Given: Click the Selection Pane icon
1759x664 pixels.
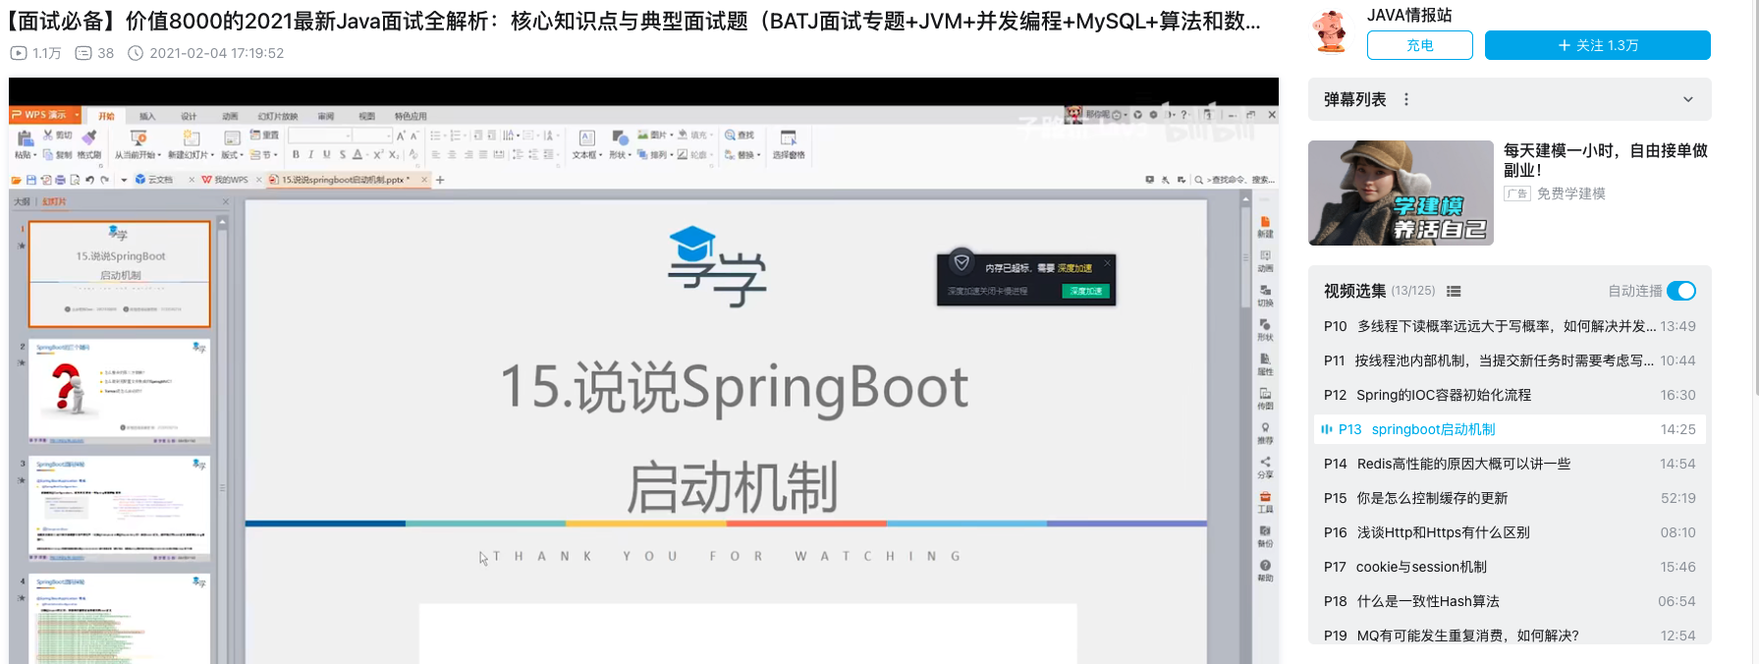Looking at the screenshot, I should [x=788, y=139].
